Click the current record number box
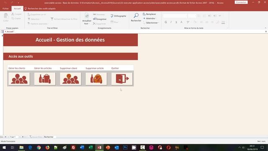 click(x=14, y=137)
